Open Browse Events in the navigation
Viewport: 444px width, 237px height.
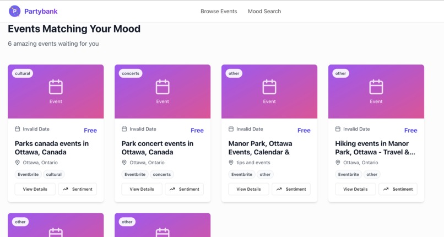click(219, 12)
